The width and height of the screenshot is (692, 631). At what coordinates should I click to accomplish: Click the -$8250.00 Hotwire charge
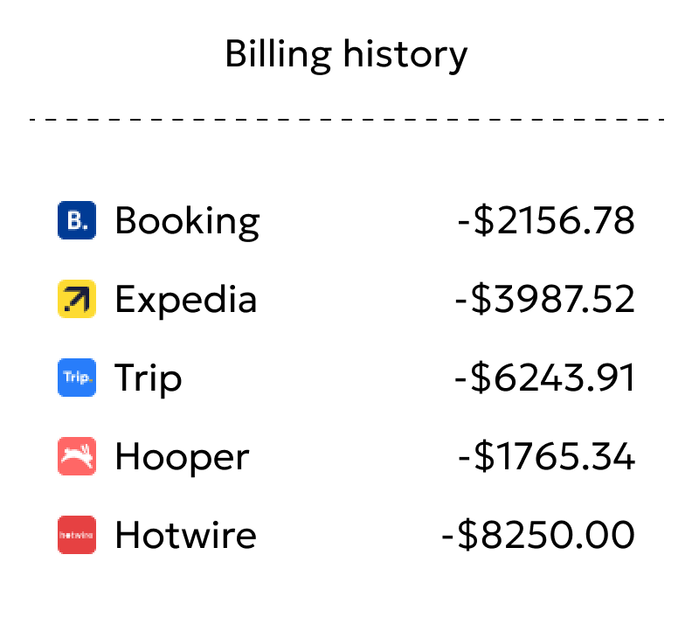pyautogui.click(x=538, y=535)
